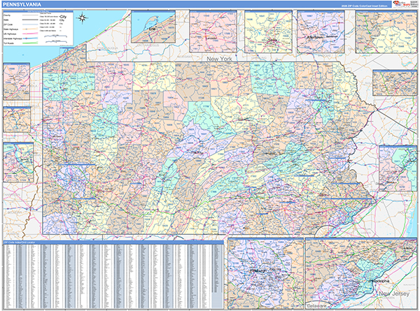This screenshot has height=311, width=420.
Task: Click the ZIP Code ColorCast Inset Edition subtitle
Action: pos(364,6)
